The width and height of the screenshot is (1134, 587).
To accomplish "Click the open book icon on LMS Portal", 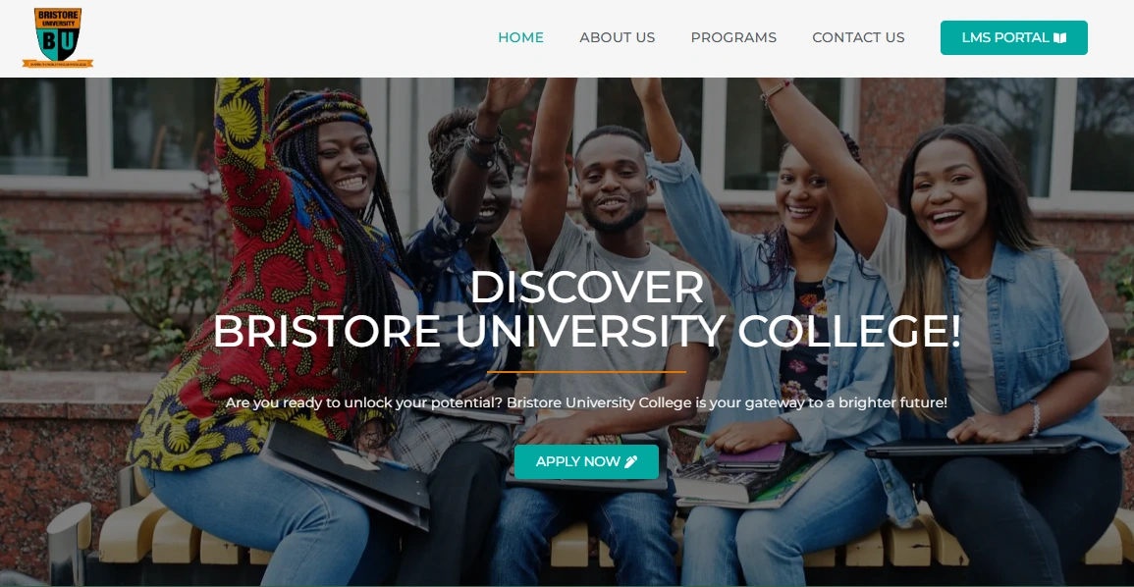I will pos(1059,37).
